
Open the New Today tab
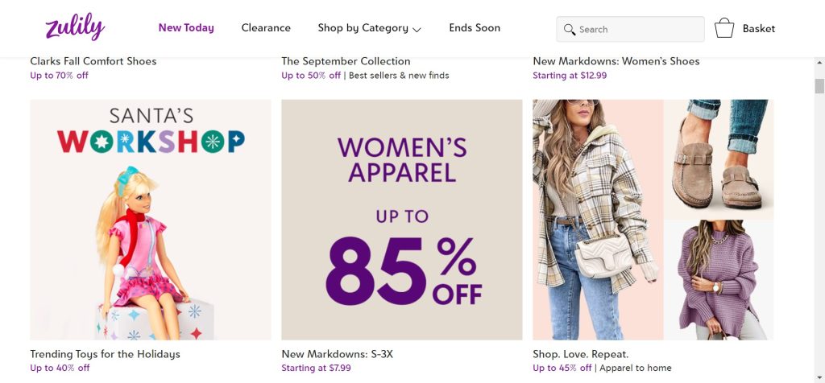click(186, 27)
